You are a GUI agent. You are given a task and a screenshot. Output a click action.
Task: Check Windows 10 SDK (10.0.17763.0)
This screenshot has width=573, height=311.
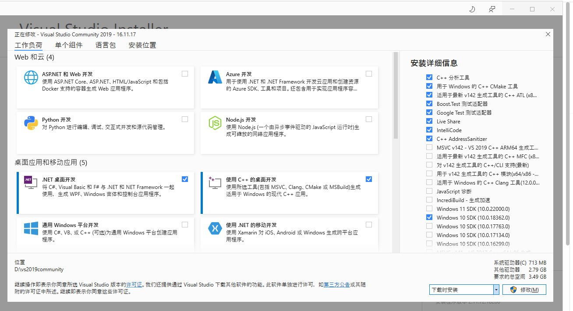pyautogui.click(x=429, y=226)
